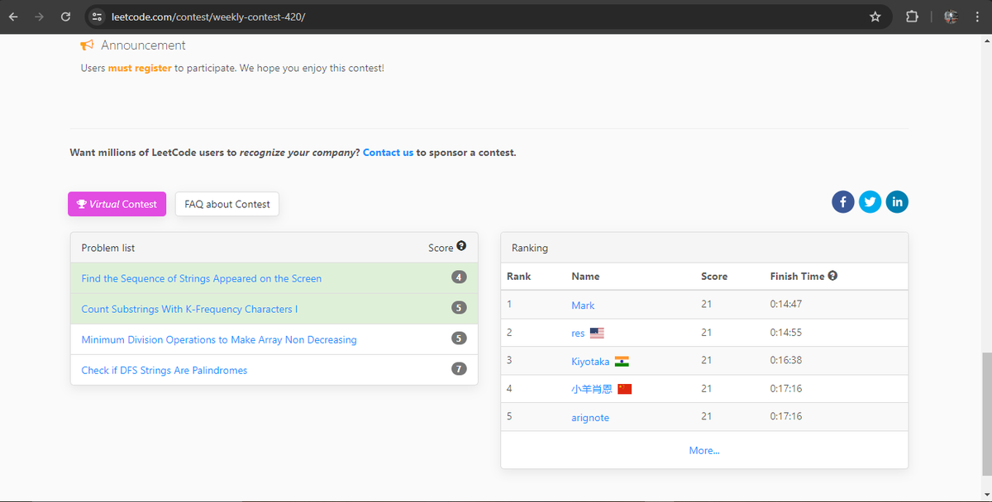992x502 pixels.
Task: Click the United States flag beside res
Action: 597,333
